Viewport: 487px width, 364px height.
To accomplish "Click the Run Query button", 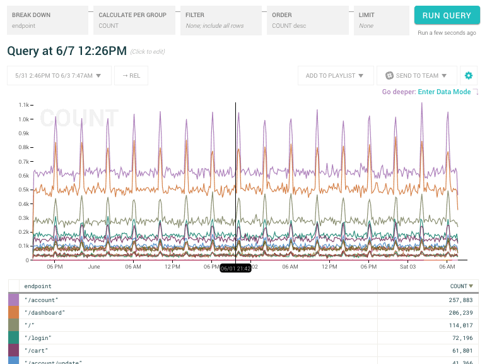I will coord(447,16).
